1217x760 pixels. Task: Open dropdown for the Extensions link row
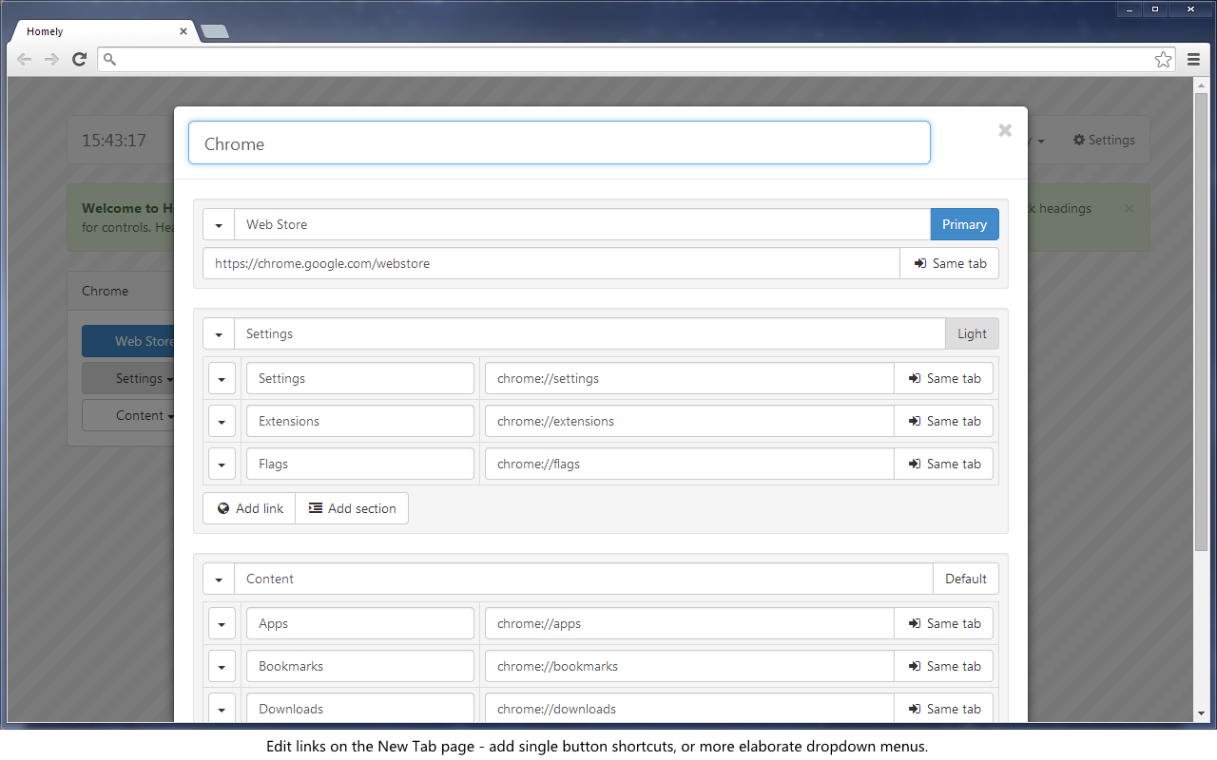click(x=222, y=421)
